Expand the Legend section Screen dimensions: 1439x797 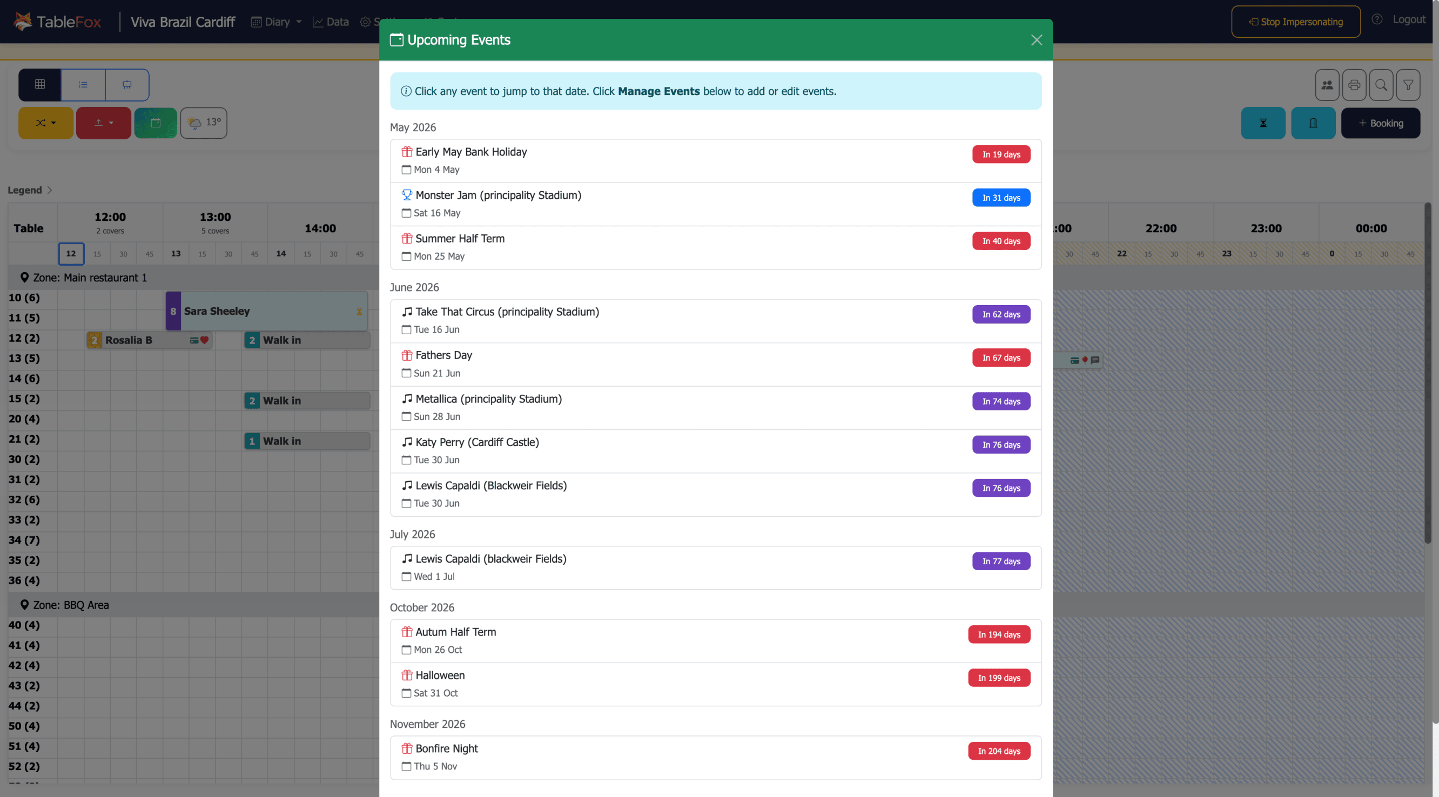click(30, 190)
